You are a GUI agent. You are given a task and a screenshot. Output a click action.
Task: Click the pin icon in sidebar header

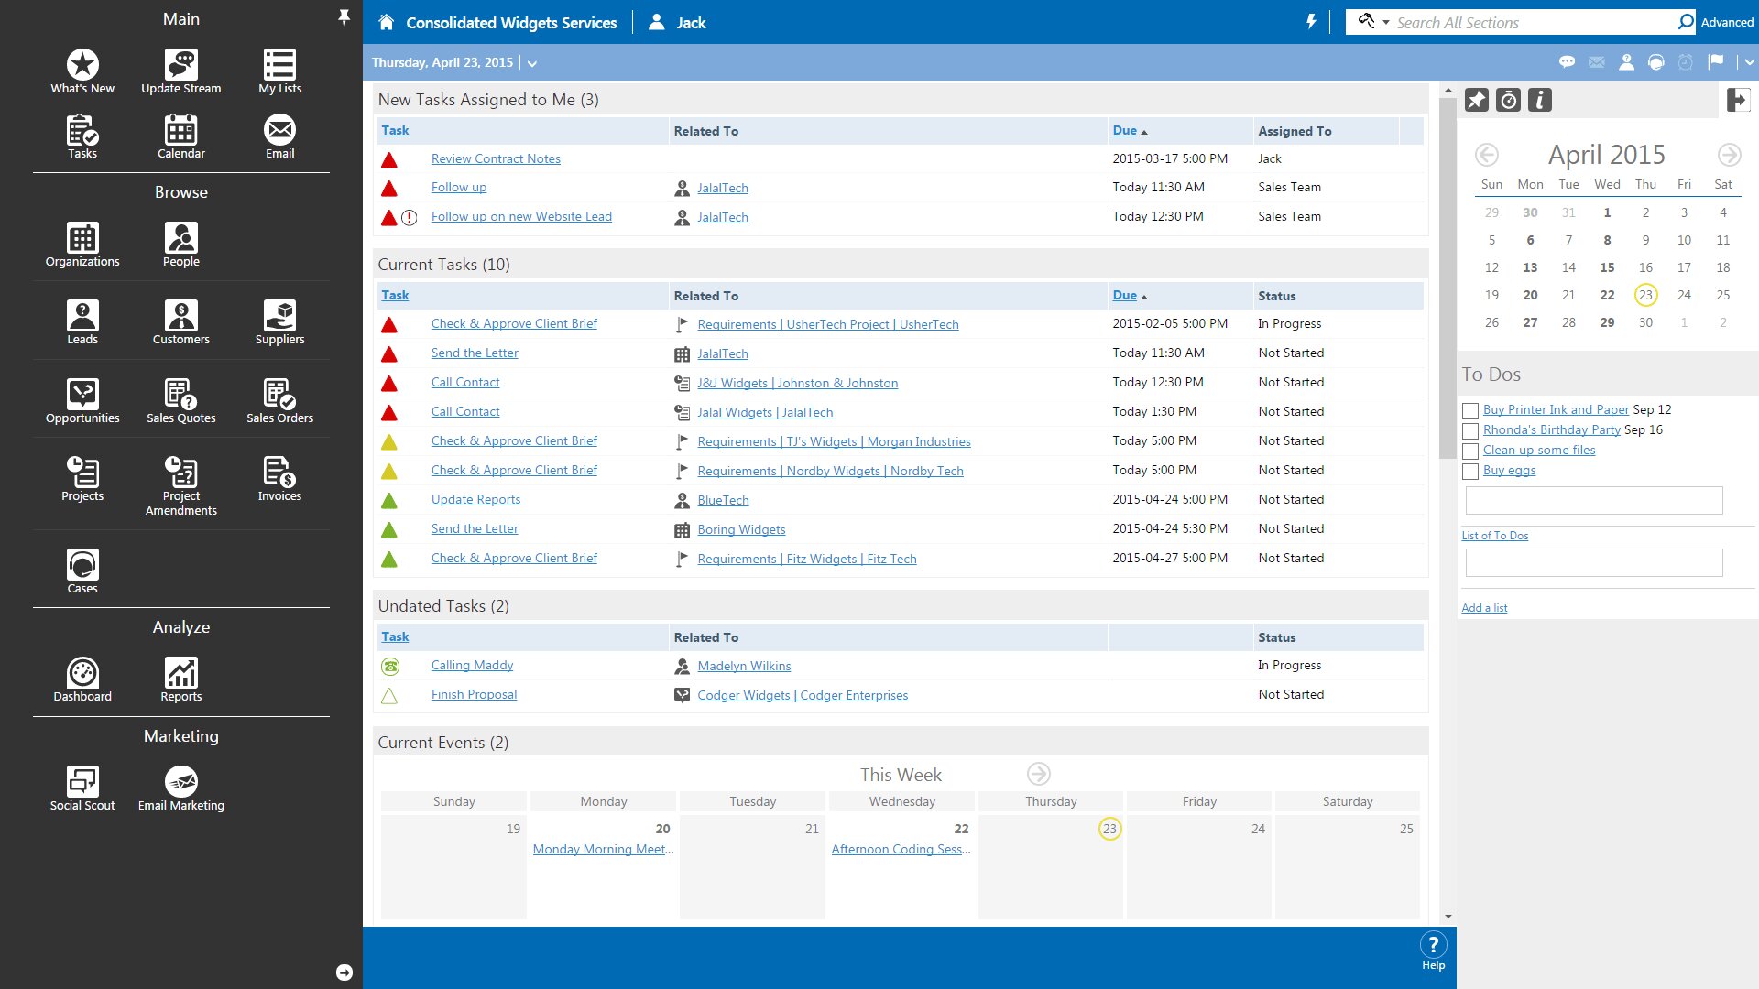344,18
